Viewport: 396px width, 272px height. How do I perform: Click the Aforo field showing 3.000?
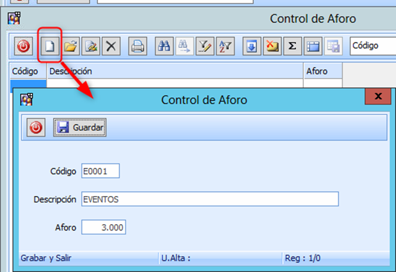(103, 228)
